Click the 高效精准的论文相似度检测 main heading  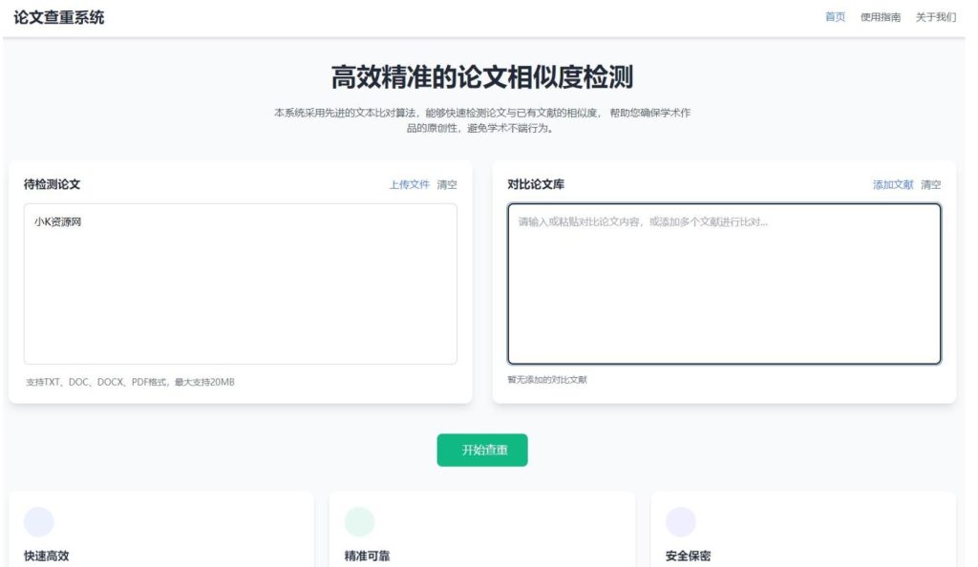tap(482, 77)
